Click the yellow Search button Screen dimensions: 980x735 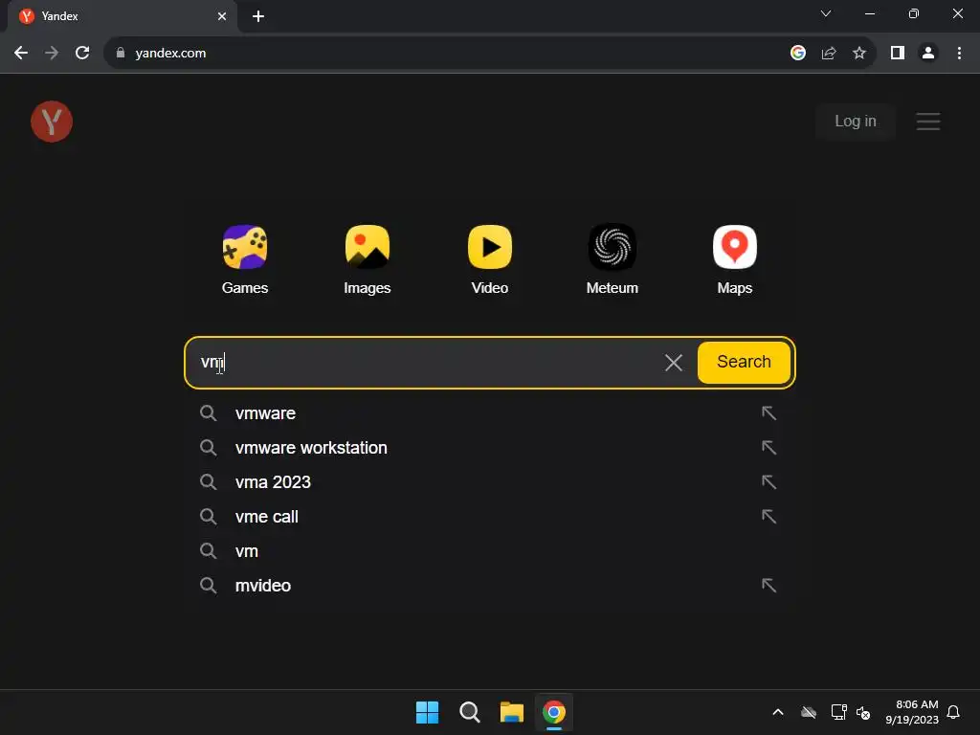[744, 362]
